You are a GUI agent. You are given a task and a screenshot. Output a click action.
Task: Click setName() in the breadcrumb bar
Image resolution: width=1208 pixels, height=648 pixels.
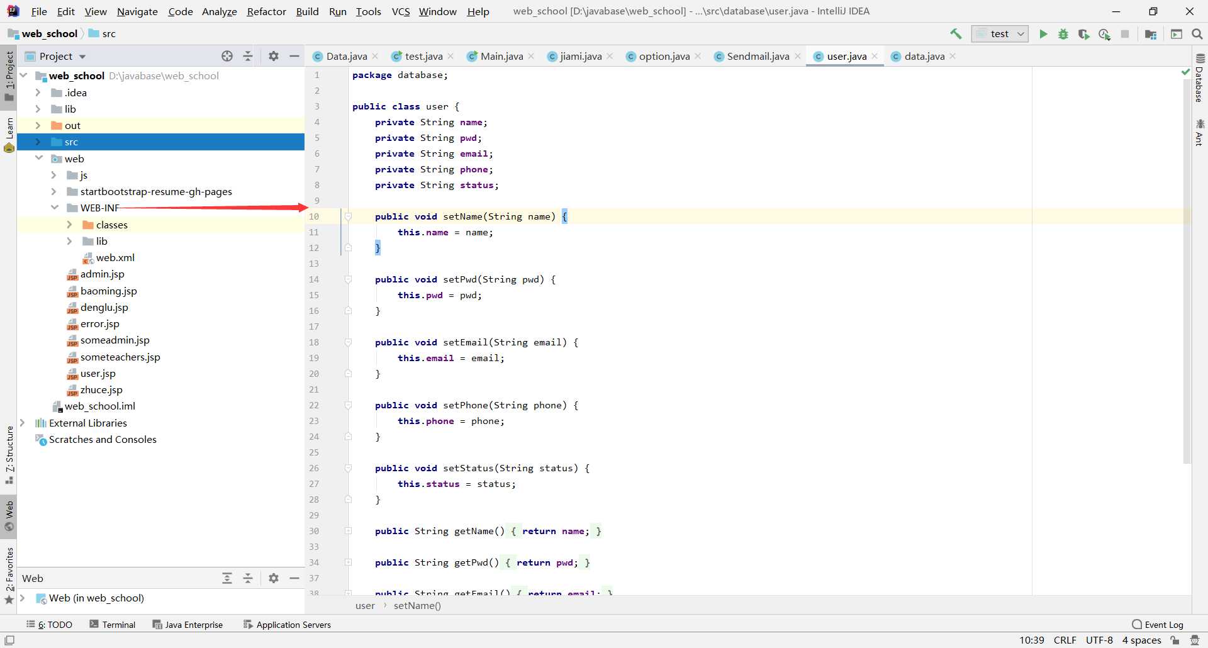pos(417,605)
